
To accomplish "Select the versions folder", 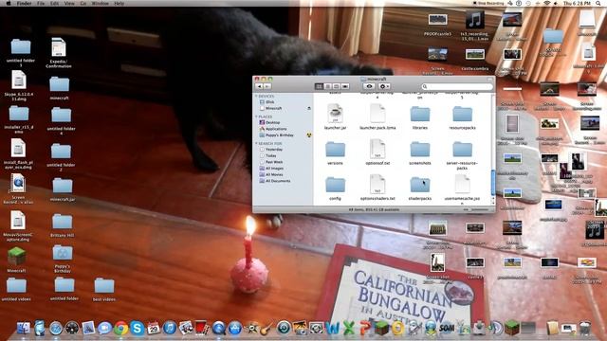I will (335, 150).
